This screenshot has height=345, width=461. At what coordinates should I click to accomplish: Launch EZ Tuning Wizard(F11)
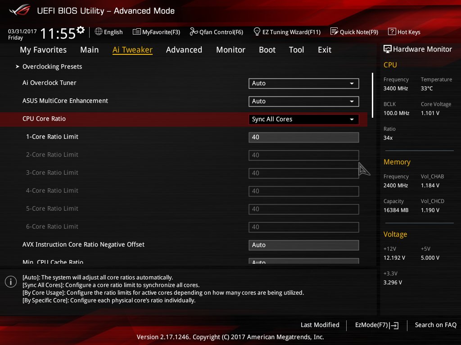pos(287,32)
